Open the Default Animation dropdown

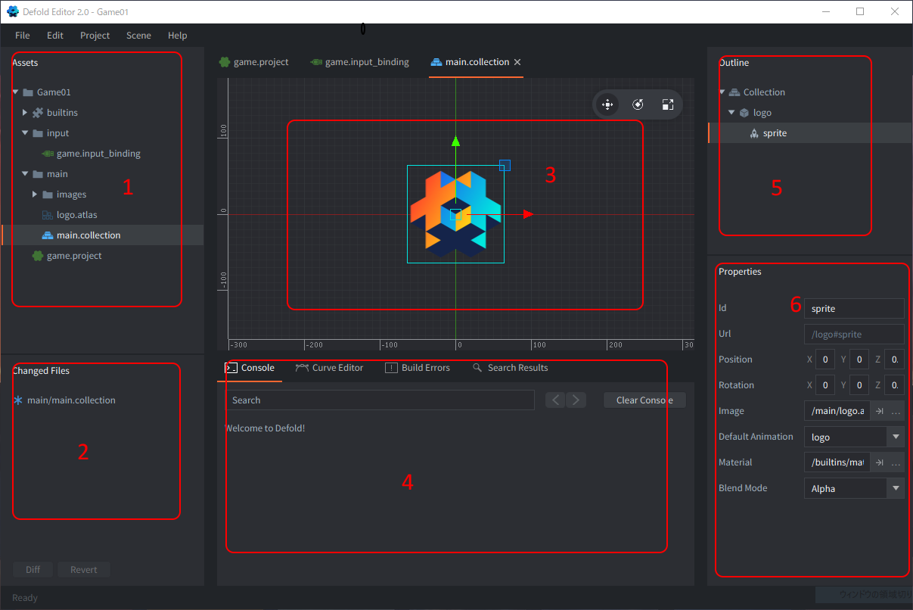(x=896, y=437)
